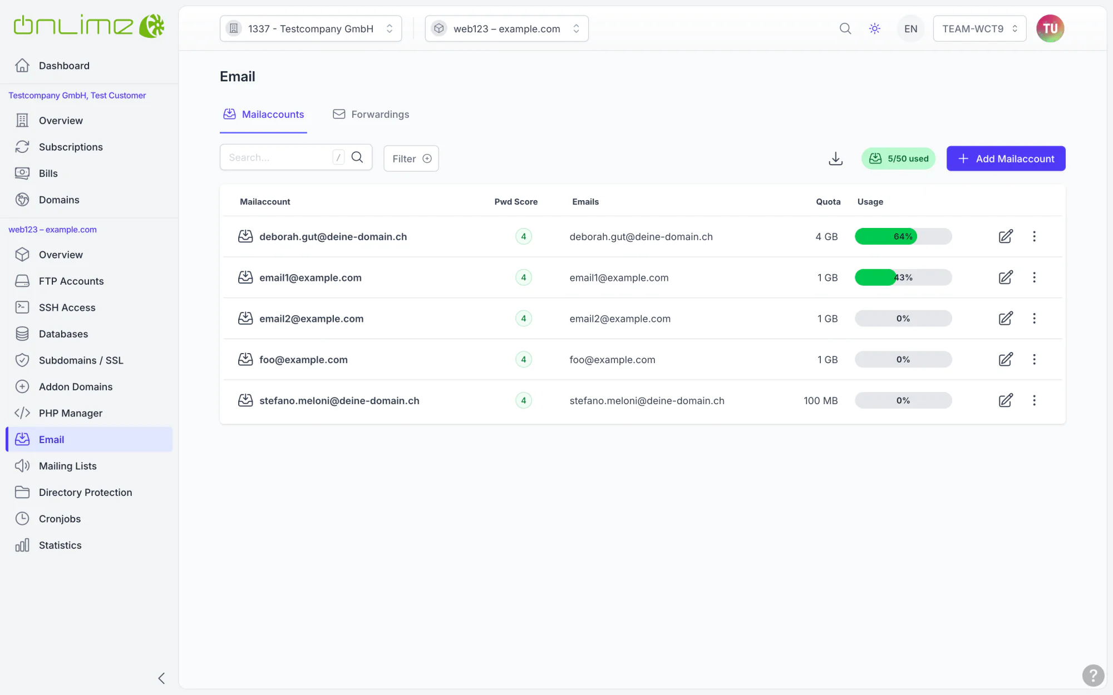Switch language via the EN button

[910, 28]
